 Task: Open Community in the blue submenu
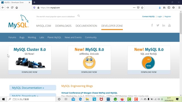(91, 37)
